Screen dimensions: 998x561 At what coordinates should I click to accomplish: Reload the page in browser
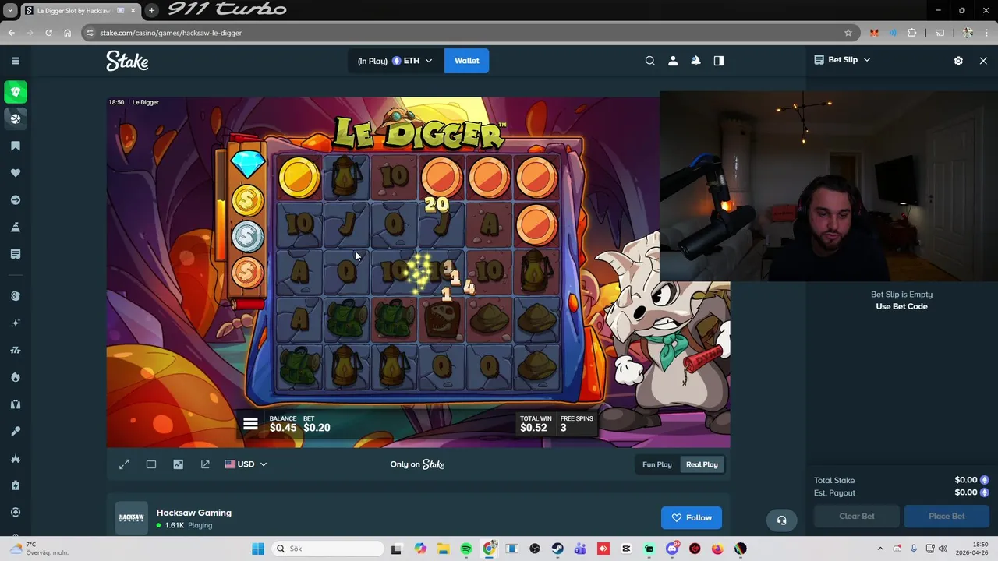tap(48, 33)
